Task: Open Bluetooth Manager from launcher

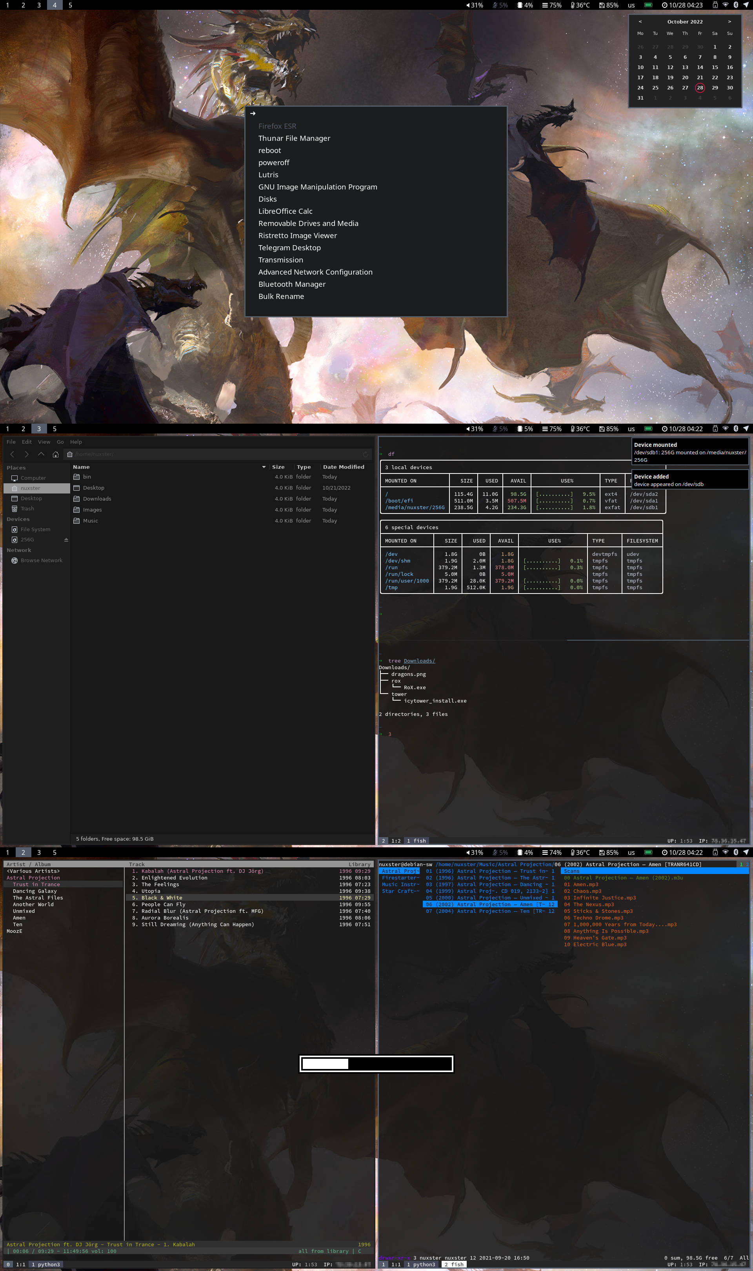Action: (376, 285)
